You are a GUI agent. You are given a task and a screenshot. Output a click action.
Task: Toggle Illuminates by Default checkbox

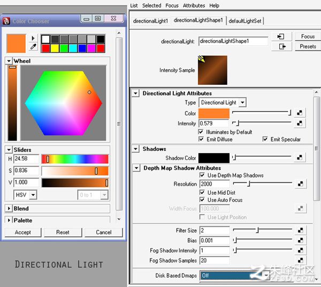pos(201,132)
